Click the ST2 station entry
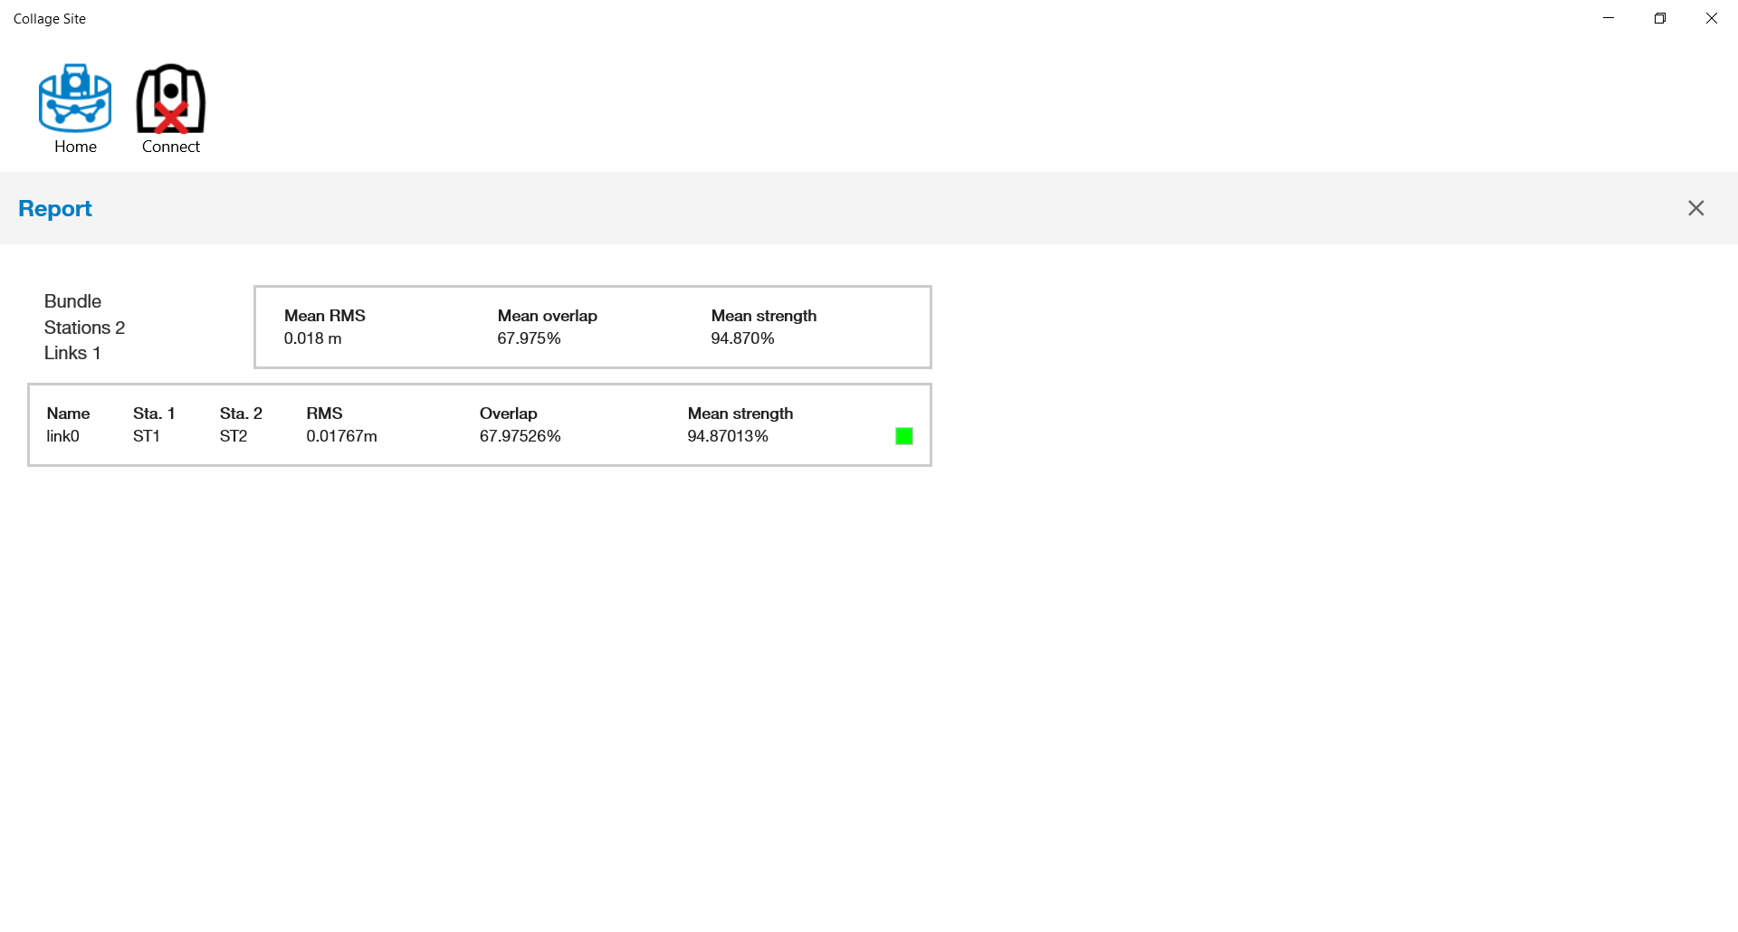 (234, 436)
